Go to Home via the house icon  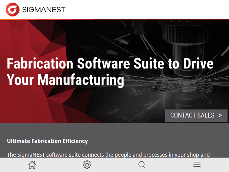pos(32,165)
